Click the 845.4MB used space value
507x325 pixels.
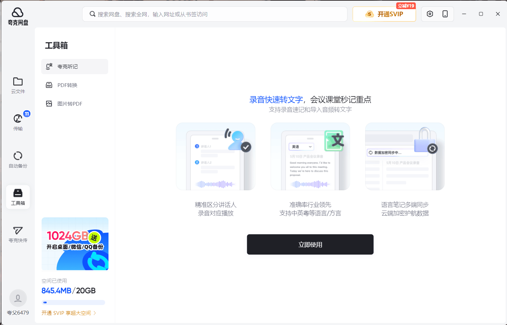(x=56, y=291)
